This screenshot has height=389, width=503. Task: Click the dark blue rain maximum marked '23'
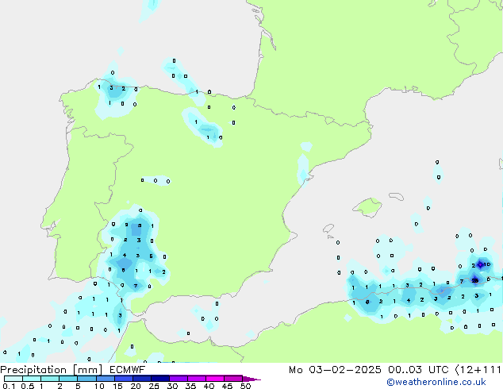click(474, 279)
